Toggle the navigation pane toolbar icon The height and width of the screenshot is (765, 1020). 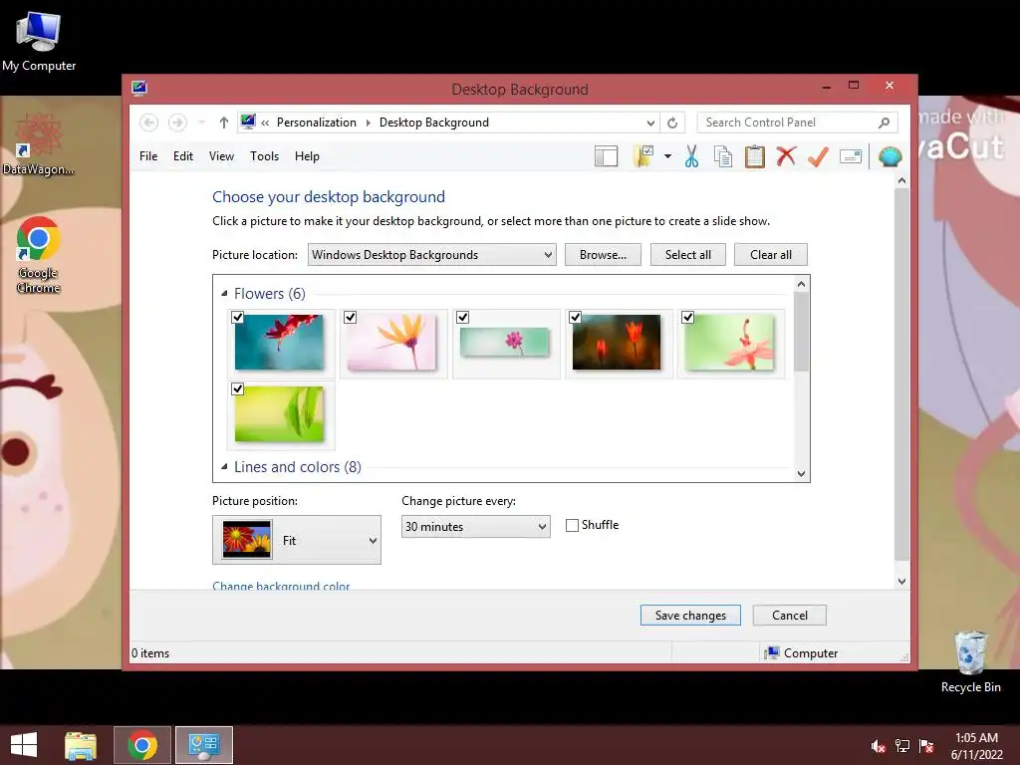(606, 156)
